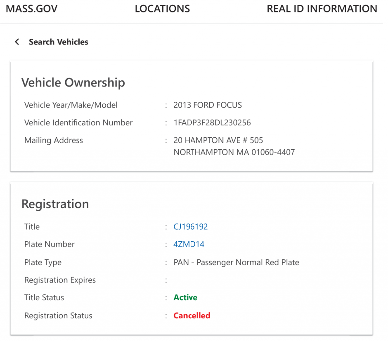Click the back chevron arrow icon

[17, 42]
